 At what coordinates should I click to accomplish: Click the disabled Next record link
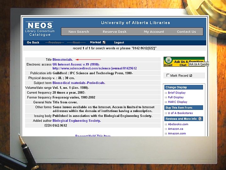pos(76,42)
